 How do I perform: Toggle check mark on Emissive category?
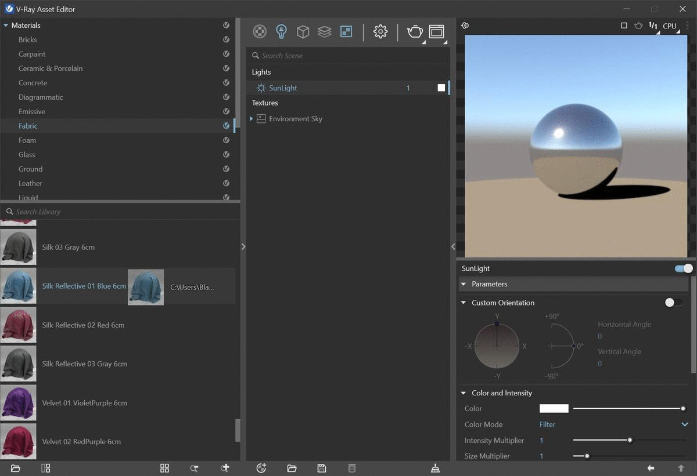tap(226, 111)
